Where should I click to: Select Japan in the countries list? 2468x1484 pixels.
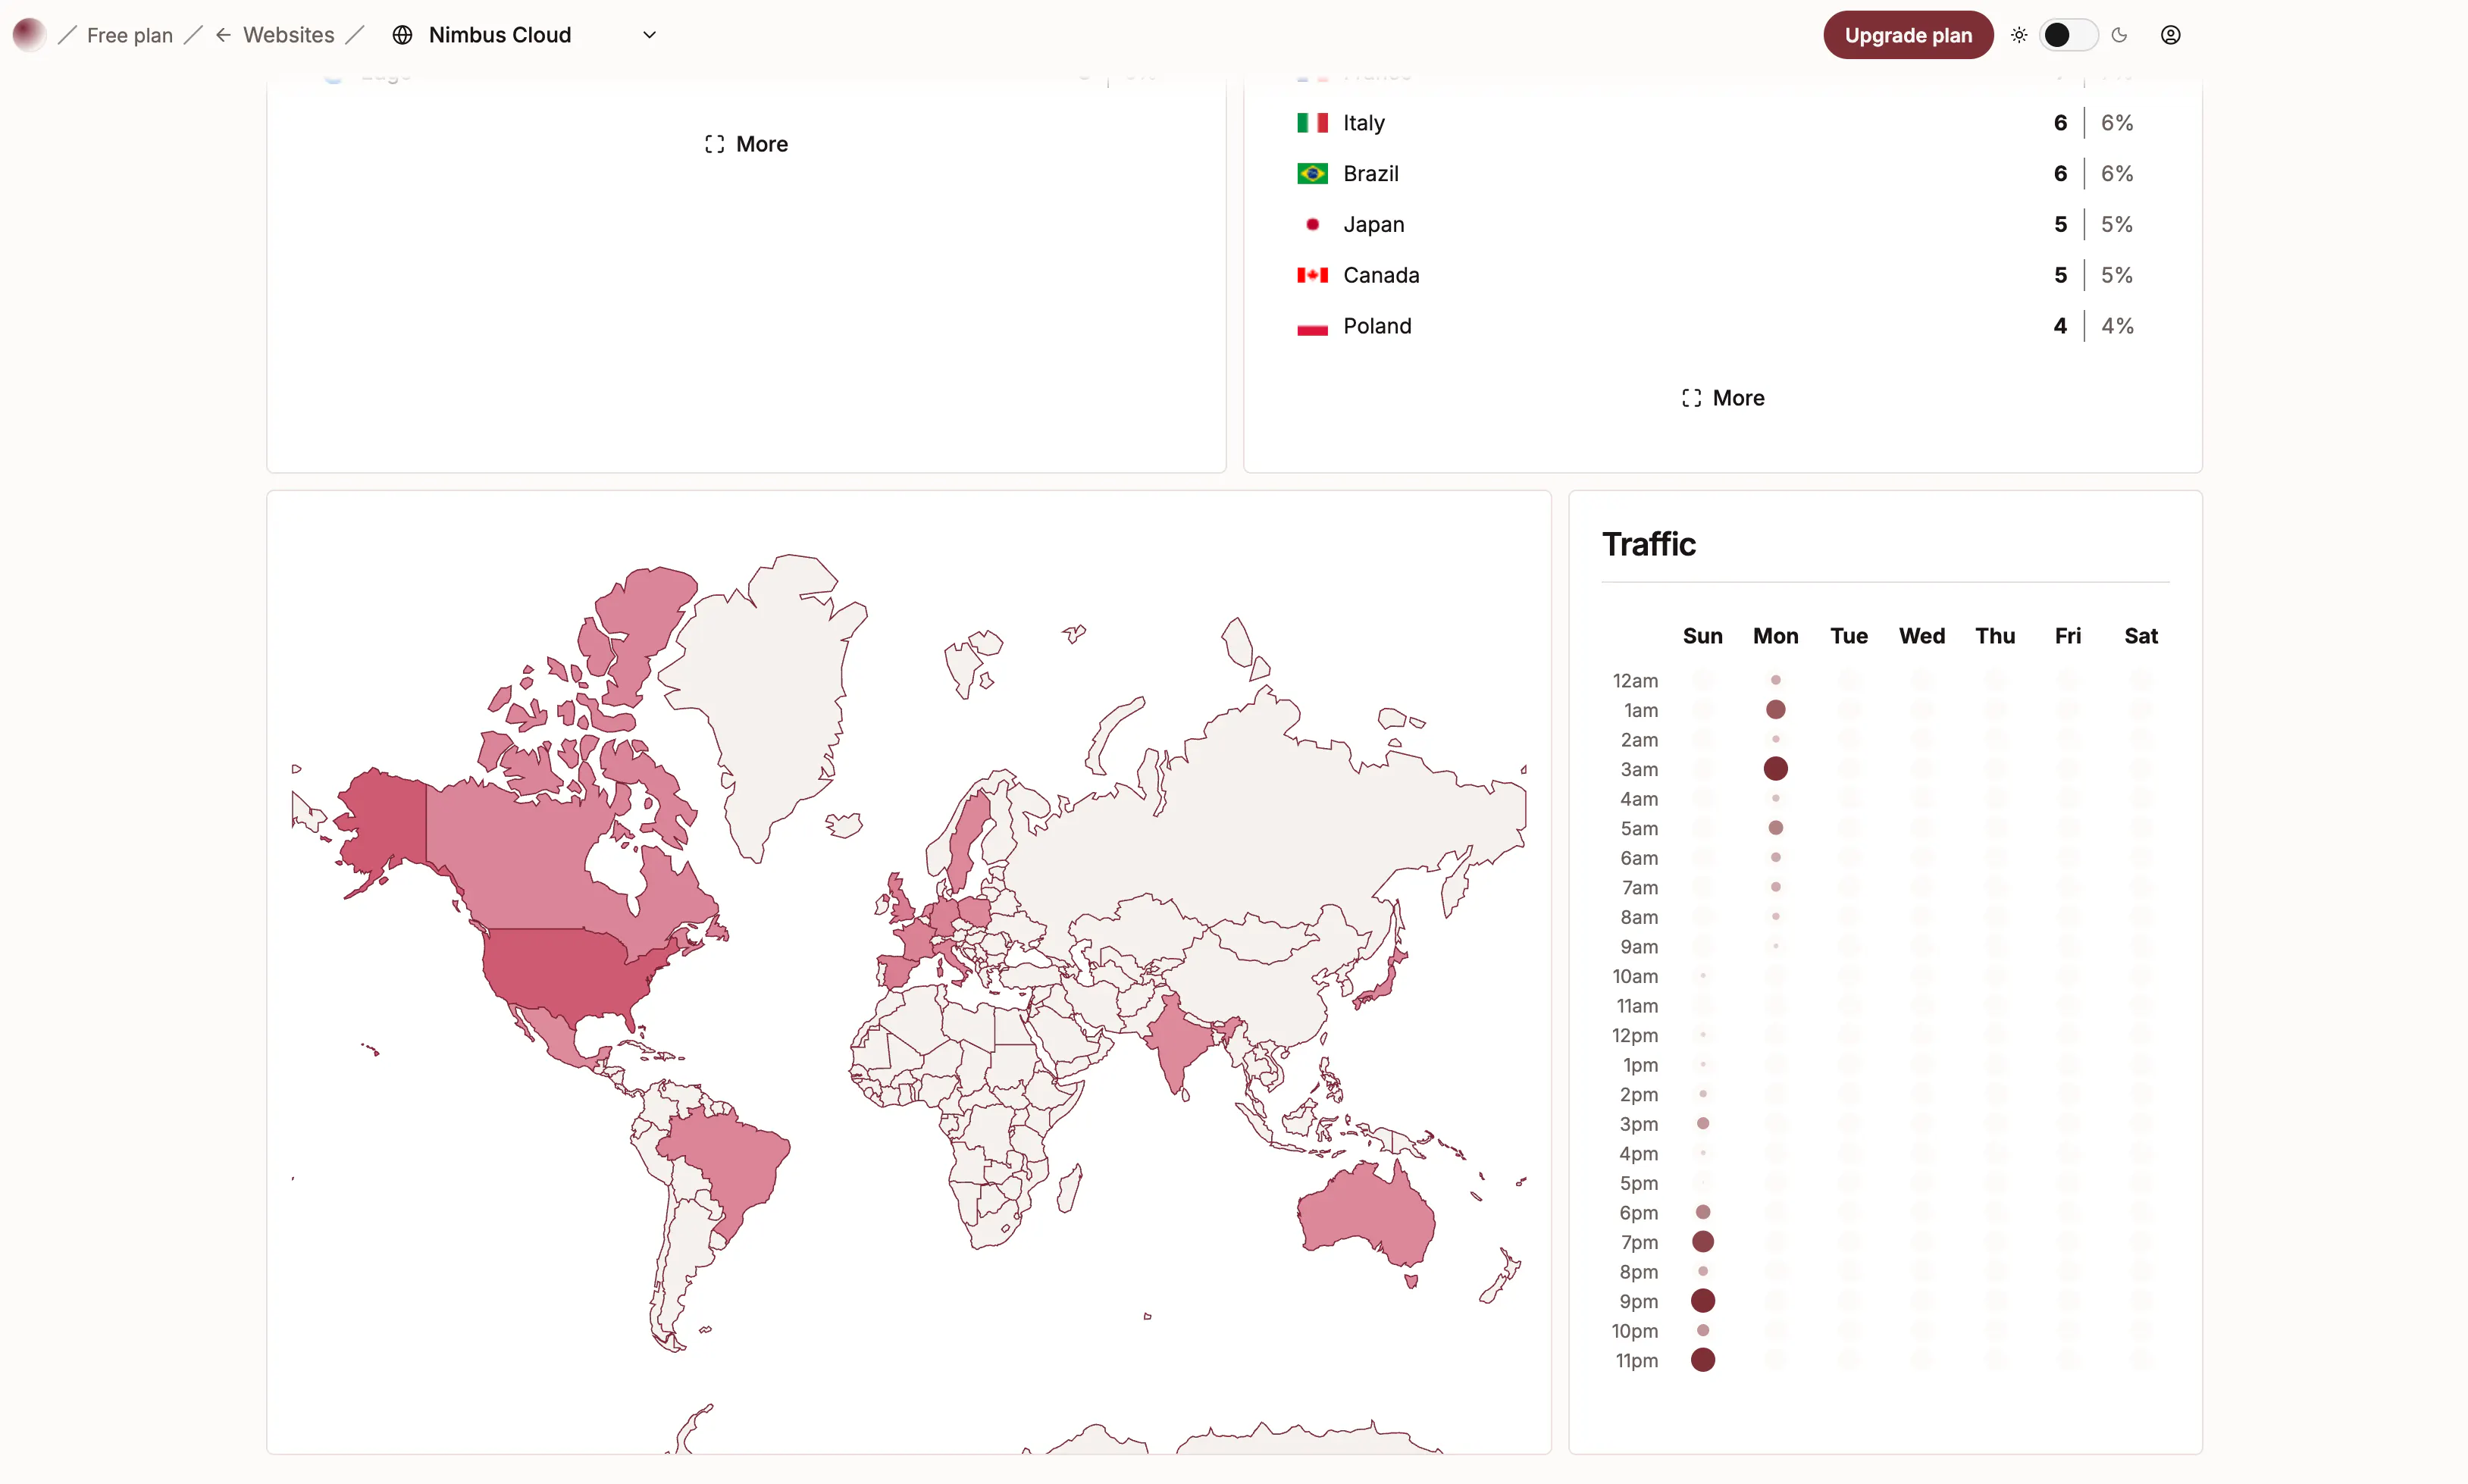(x=1714, y=225)
